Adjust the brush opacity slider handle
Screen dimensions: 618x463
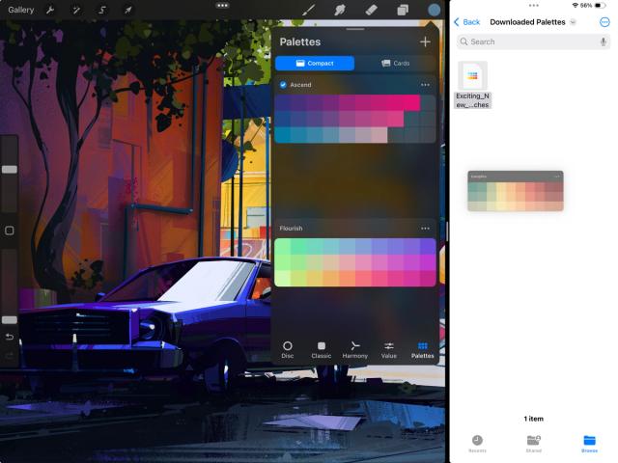click(10, 320)
